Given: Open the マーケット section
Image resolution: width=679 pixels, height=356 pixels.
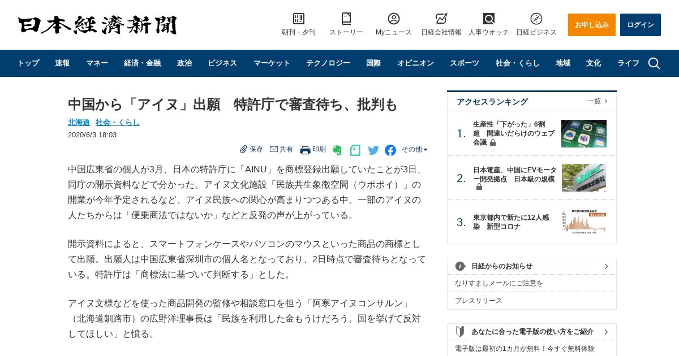Looking at the screenshot, I should pos(272,63).
